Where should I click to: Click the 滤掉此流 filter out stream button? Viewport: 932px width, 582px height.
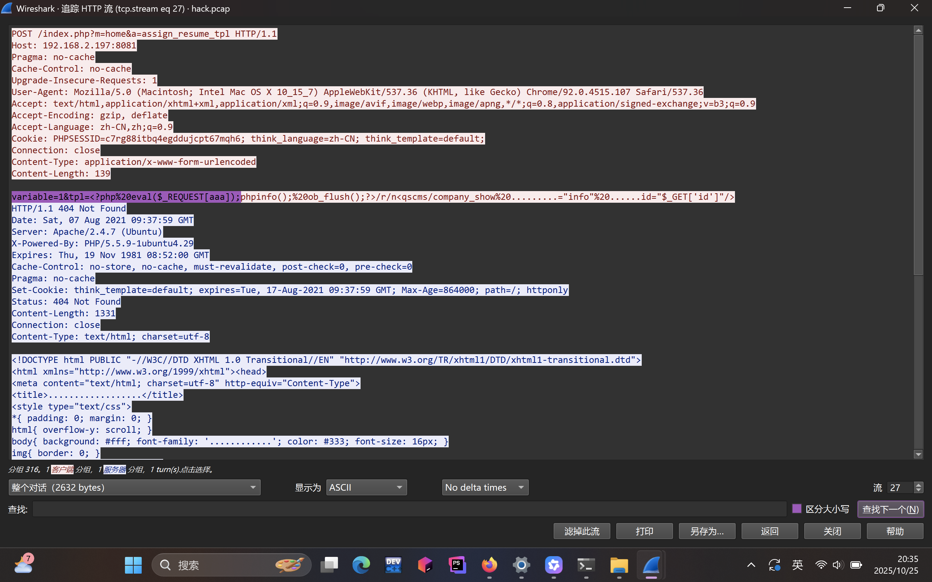coord(582,531)
